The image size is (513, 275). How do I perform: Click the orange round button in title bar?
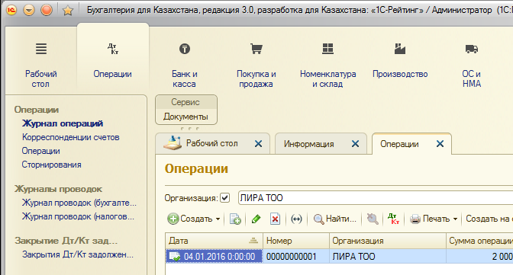tap(47, 10)
